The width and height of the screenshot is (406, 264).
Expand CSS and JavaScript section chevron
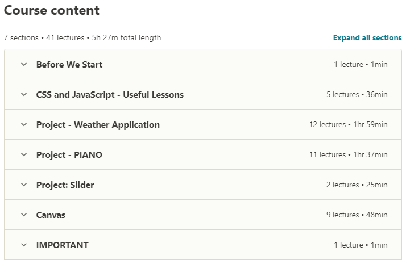pyautogui.click(x=24, y=95)
